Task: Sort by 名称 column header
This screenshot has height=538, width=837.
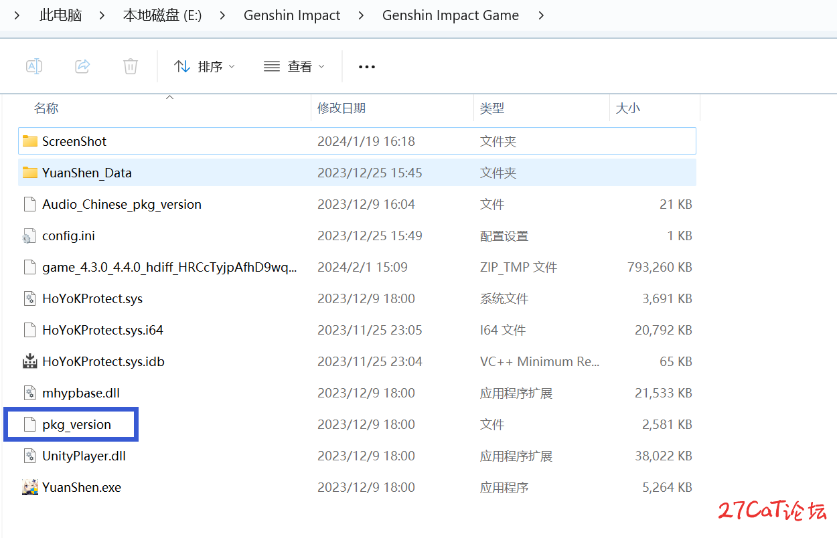Action: click(46, 108)
